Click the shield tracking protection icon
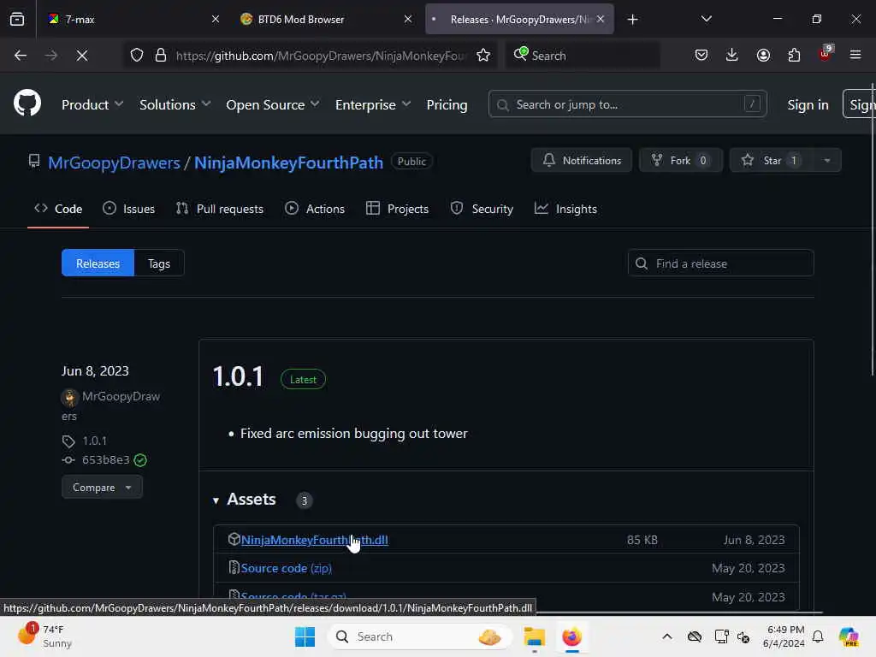This screenshot has width=876, height=657. (137, 56)
